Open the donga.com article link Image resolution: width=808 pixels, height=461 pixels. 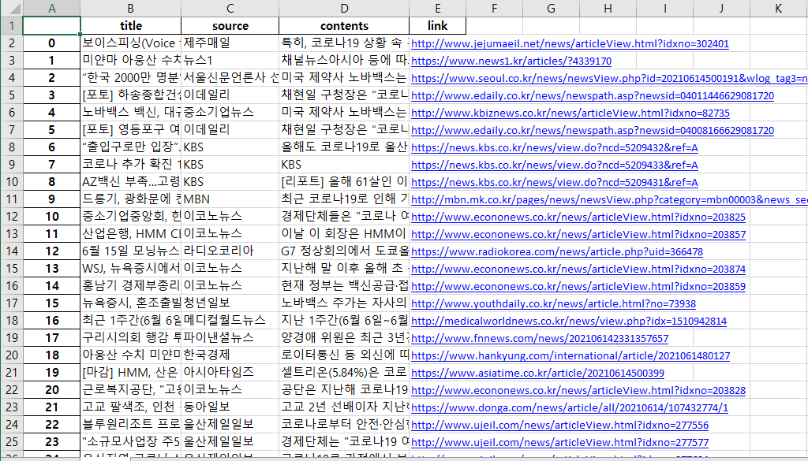tap(570, 408)
